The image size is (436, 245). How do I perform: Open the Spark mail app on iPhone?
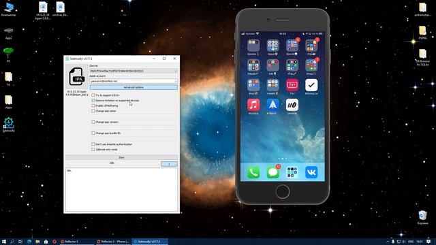[x=272, y=105]
